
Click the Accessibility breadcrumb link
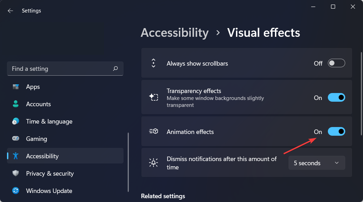[x=175, y=33]
